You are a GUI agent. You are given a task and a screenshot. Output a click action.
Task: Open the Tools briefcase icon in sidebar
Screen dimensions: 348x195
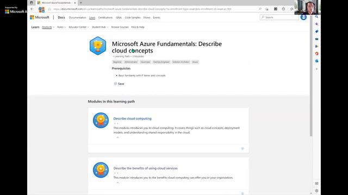click(316, 39)
